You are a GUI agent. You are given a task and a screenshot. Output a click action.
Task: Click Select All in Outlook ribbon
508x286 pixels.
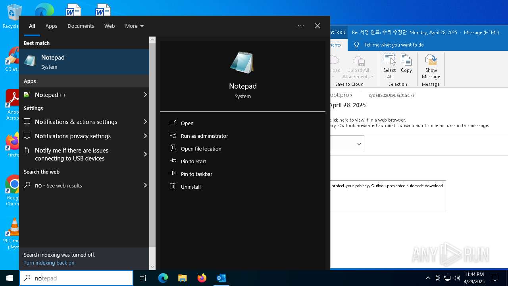(390, 67)
